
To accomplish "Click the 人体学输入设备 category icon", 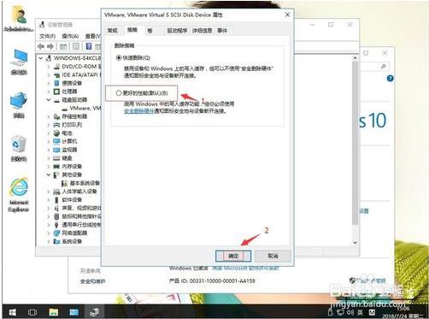I will (x=56, y=192).
